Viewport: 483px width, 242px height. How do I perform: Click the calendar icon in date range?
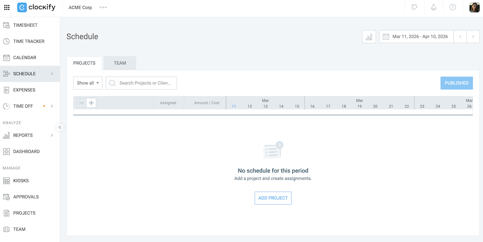tap(386, 37)
